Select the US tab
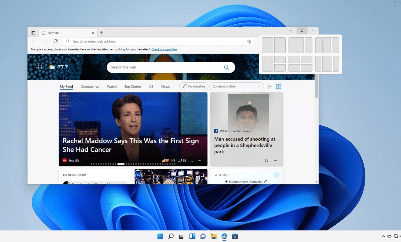The width and height of the screenshot is (401, 242). coord(151,86)
